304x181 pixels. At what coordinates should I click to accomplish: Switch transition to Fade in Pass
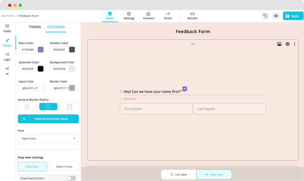coord(64,166)
